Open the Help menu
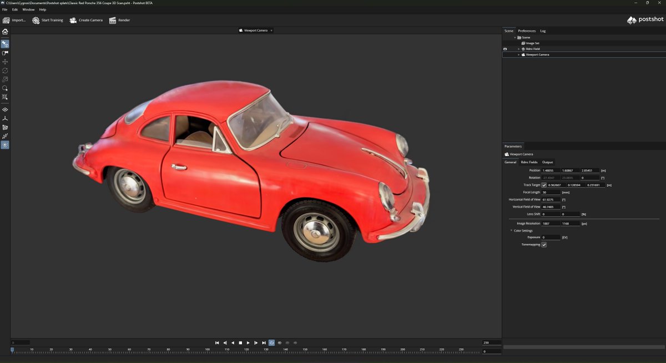 (43, 9)
